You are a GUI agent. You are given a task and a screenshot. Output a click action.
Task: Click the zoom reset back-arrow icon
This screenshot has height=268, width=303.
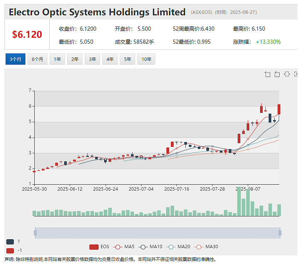click(x=277, y=74)
